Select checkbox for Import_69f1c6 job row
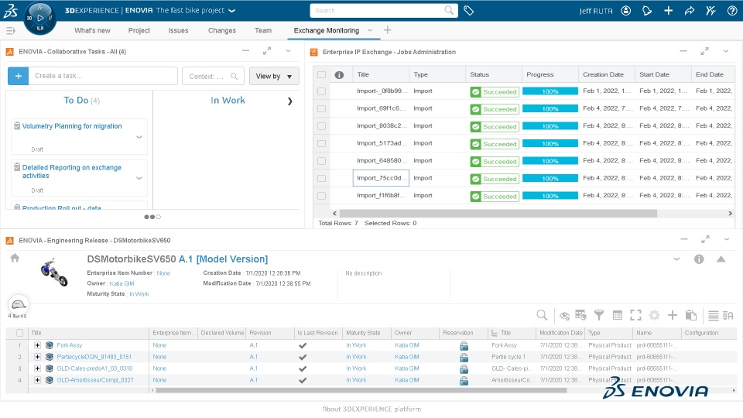Viewport: 743px width, 418px height. coord(322,108)
